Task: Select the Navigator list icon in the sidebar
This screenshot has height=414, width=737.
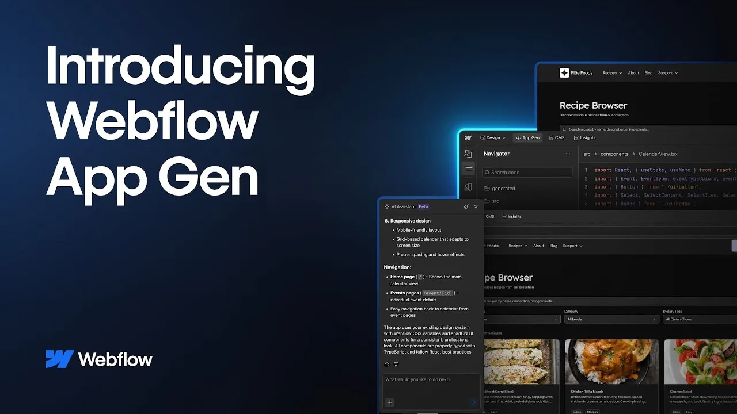Action: tap(468, 168)
